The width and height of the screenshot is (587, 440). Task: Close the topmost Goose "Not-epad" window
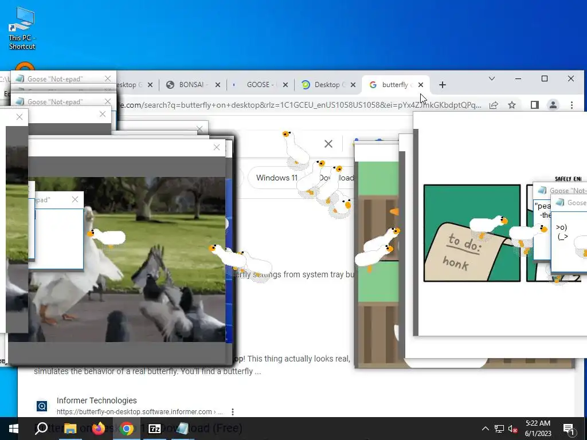[108, 78]
